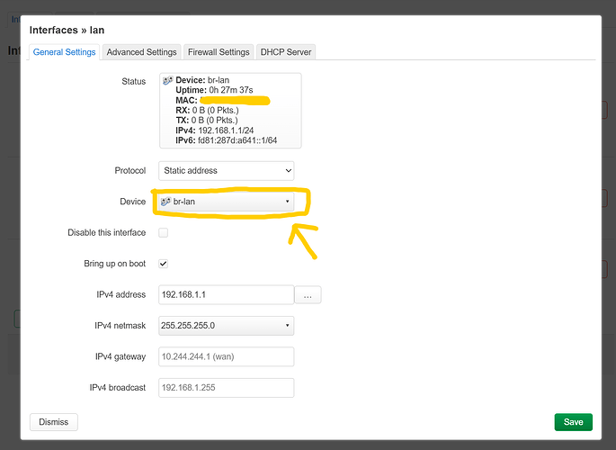Click the bridge icon in Status box
The width and height of the screenshot is (616, 450).
[x=168, y=81]
